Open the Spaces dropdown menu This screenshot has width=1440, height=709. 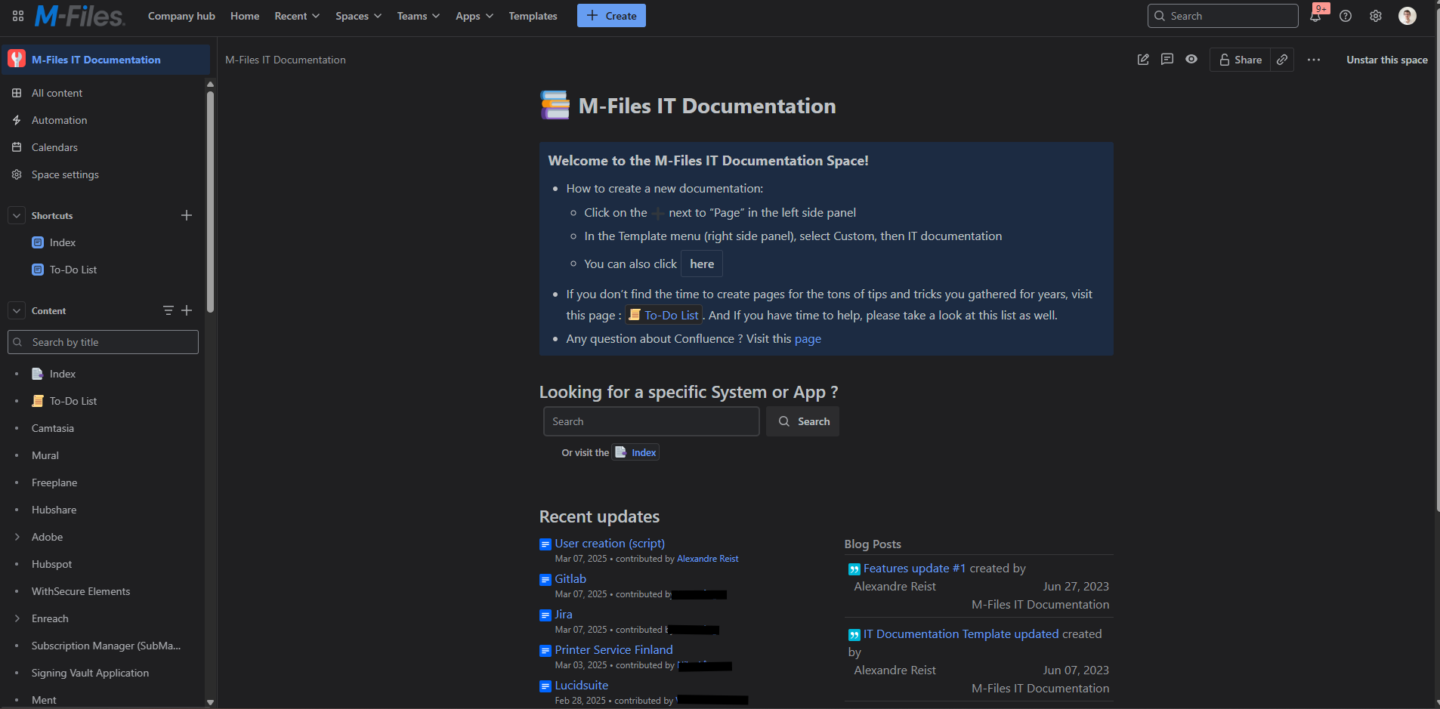tap(358, 16)
